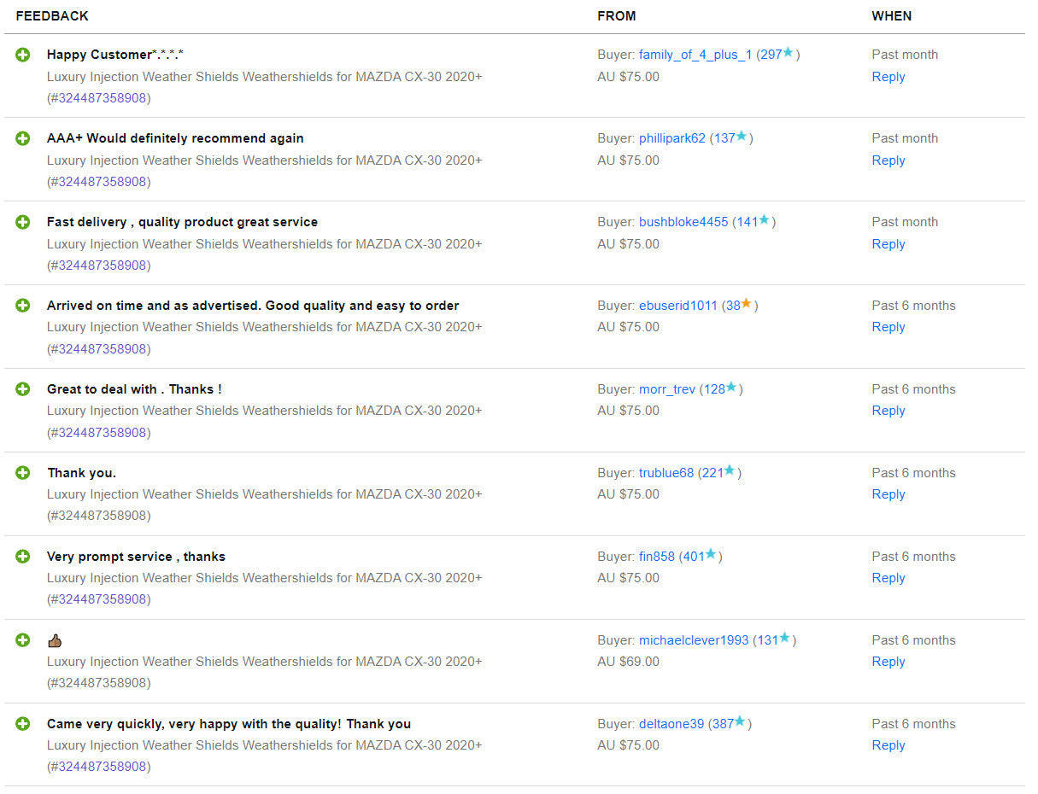Viewport: 1038px width, 794px height.
Task: Click the thumbs-up emoji feedback comment
Action: (x=55, y=640)
